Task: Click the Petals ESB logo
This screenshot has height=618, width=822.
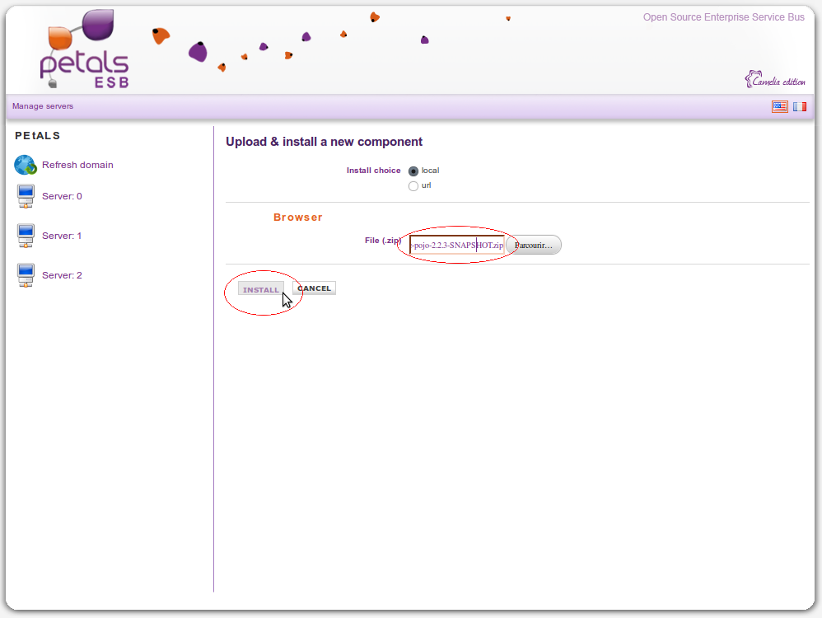Action: click(85, 51)
